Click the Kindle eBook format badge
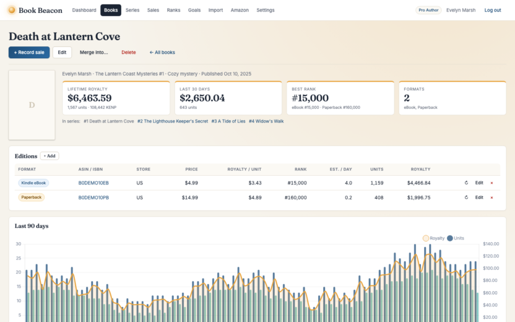This screenshot has height=322, width=515. coord(33,183)
